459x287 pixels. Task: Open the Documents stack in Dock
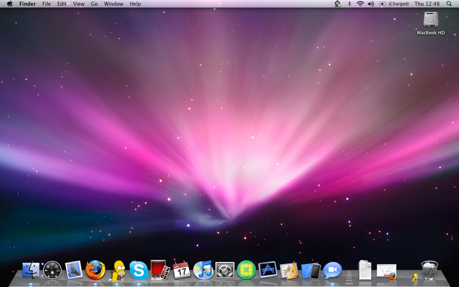pyautogui.click(x=365, y=270)
